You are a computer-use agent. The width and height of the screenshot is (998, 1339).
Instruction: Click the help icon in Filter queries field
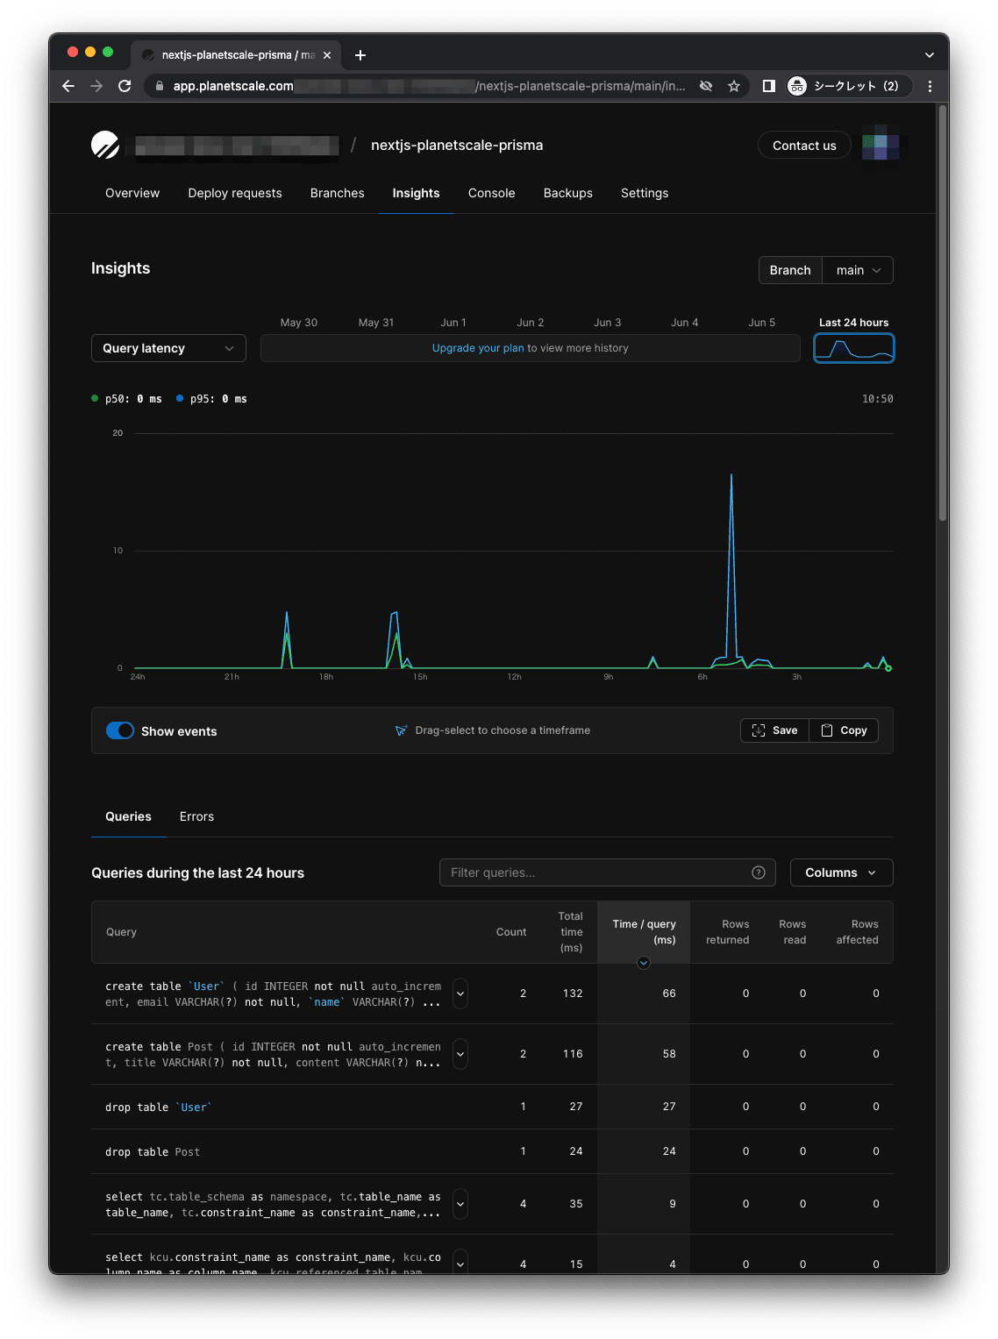coord(759,872)
